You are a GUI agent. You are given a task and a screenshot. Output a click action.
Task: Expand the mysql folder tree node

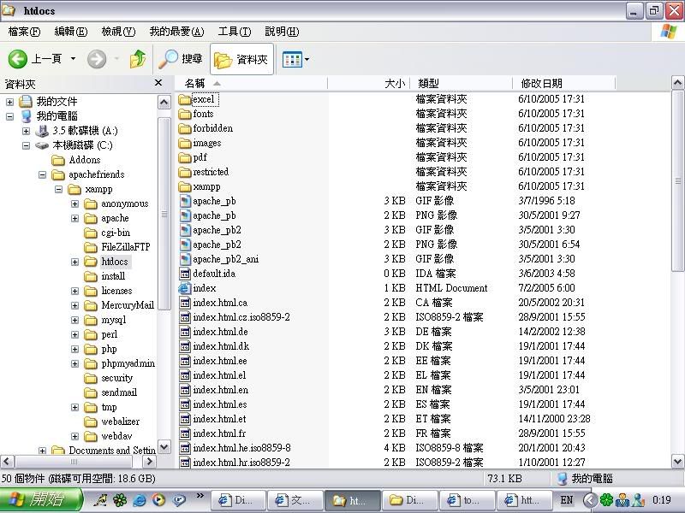[x=75, y=320]
